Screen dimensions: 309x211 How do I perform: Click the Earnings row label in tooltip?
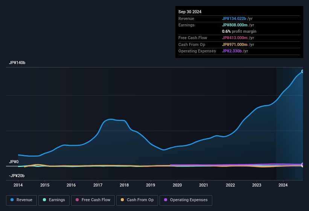[x=186, y=25]
